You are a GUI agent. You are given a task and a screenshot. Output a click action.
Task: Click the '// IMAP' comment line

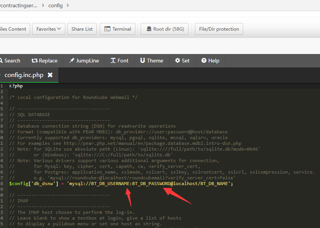point(19,201)
